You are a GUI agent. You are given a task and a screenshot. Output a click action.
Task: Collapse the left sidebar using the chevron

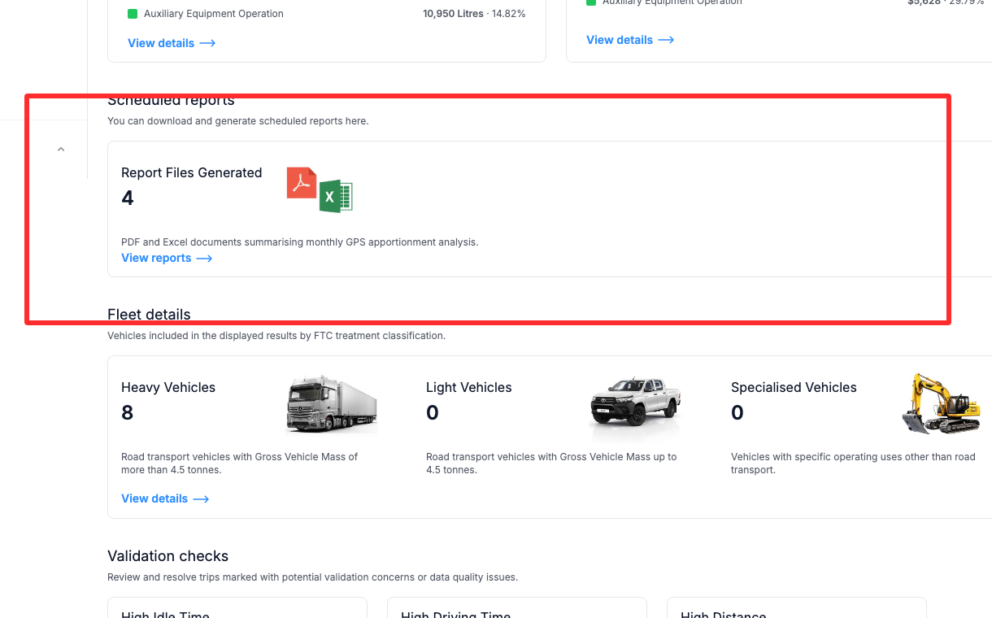point(60,149)
